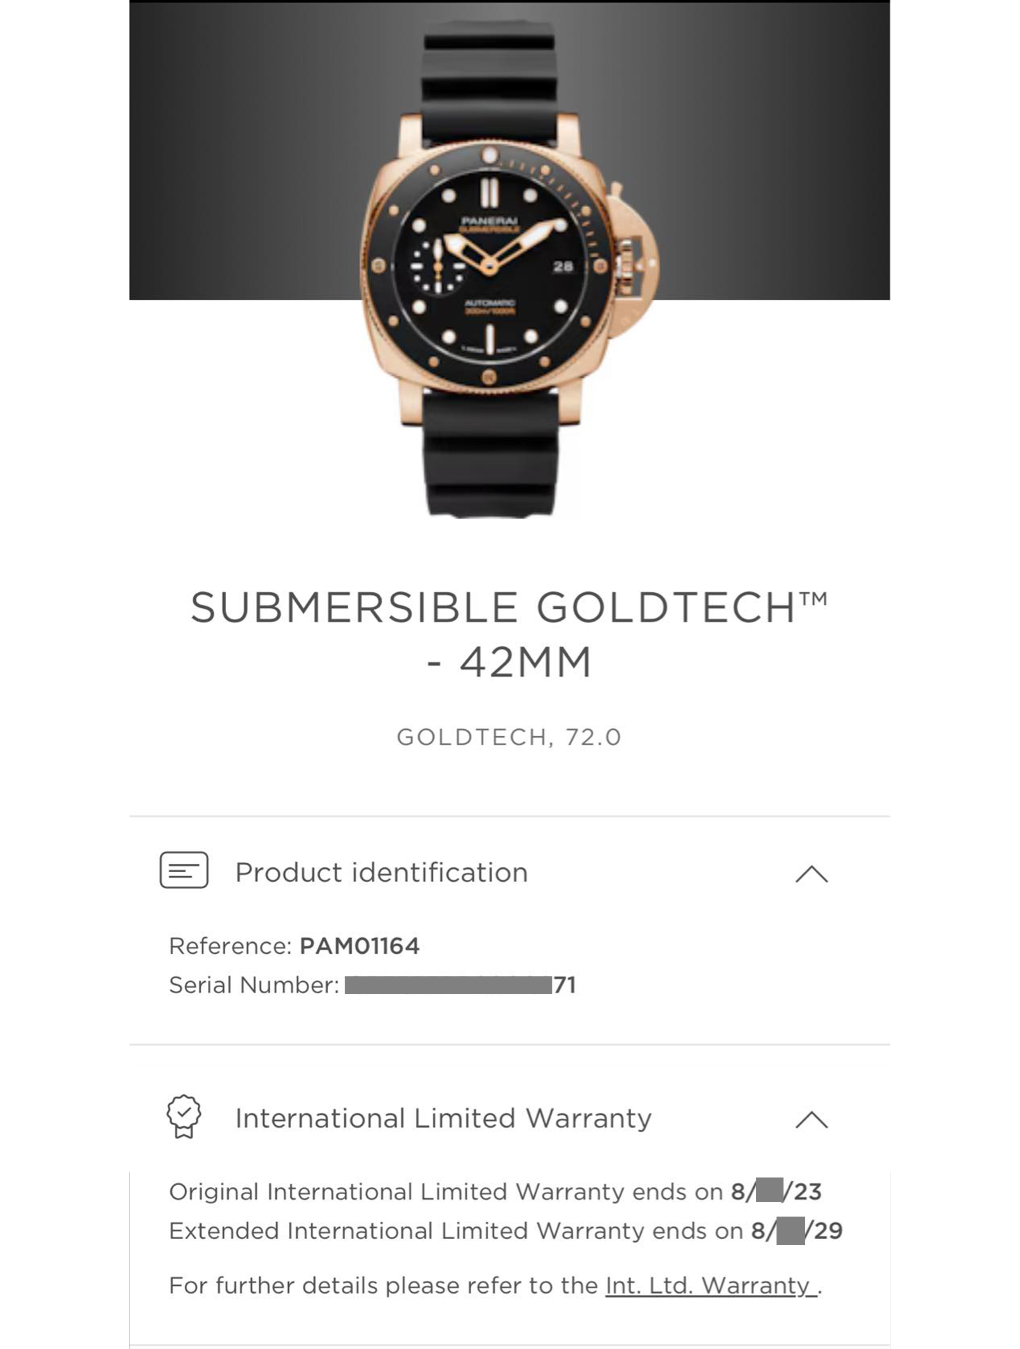Click the warranty badge ribbon icon
The width and height of the screenshot is (1020, 1349).
pos(183,1117)
